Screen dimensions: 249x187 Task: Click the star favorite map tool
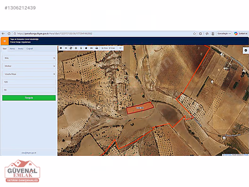tap(86, 48)
